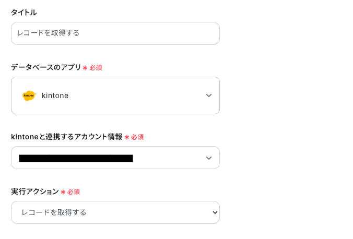The height and width of the screenshot is (239, 353).
Task: Click レコードを取得する in the action select
Action: click(54, 212)
